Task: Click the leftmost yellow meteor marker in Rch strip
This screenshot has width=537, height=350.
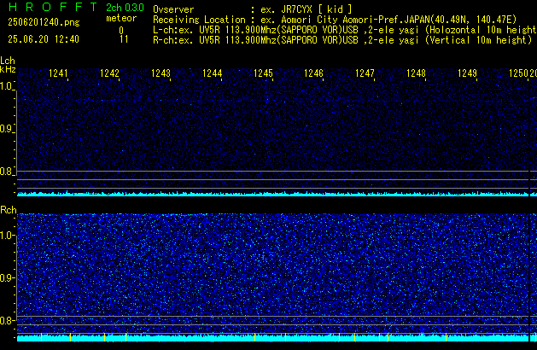Action: tap(42, 337)
